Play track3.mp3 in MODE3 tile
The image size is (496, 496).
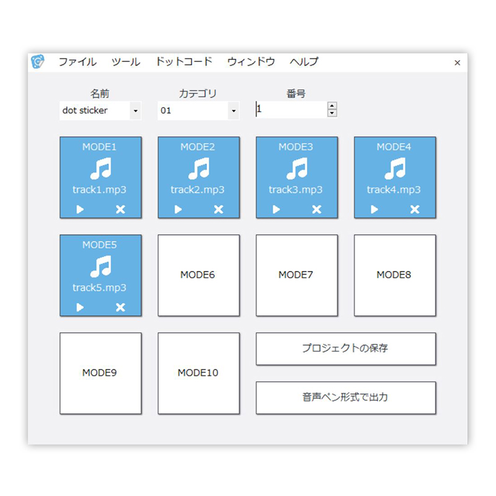point(276,210)
